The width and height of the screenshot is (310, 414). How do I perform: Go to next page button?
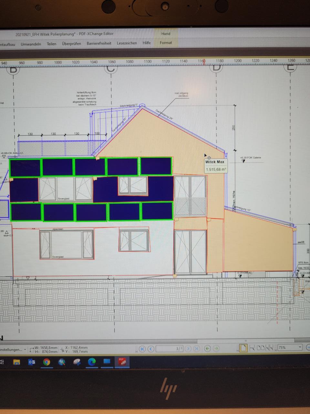tap(188, 349)
